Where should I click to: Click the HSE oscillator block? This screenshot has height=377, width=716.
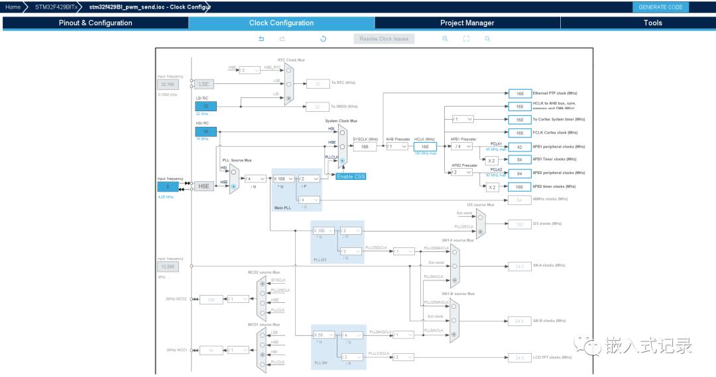[204, 187]
